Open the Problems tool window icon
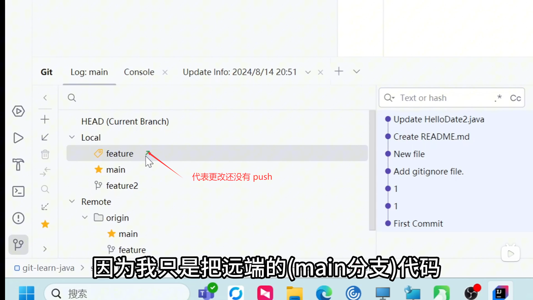Viewport: 533px width, 300px height. coord(18,218)
